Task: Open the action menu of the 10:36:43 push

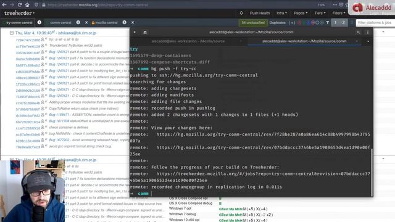Action: (383, 32)
